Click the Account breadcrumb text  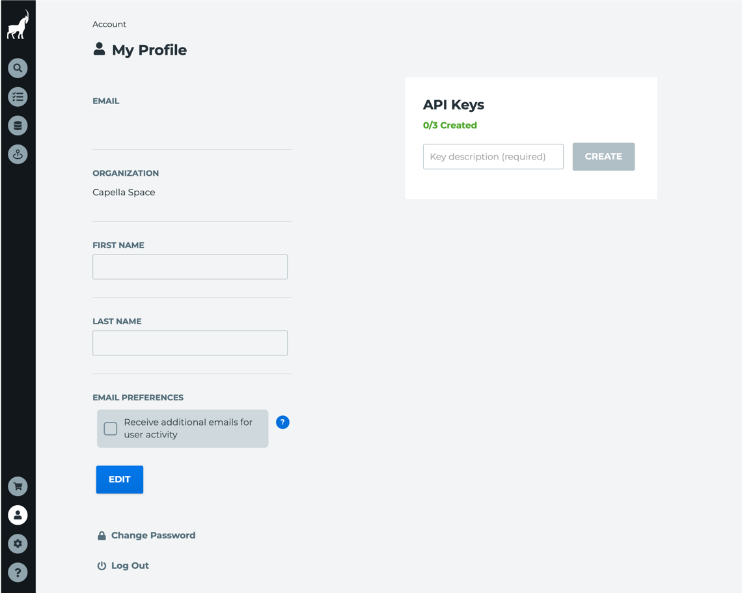(109, 24)
